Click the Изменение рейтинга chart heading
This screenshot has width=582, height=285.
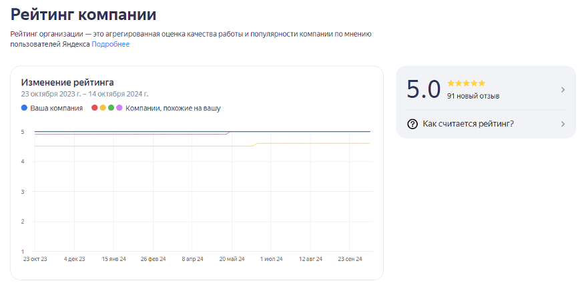(67, 83)
